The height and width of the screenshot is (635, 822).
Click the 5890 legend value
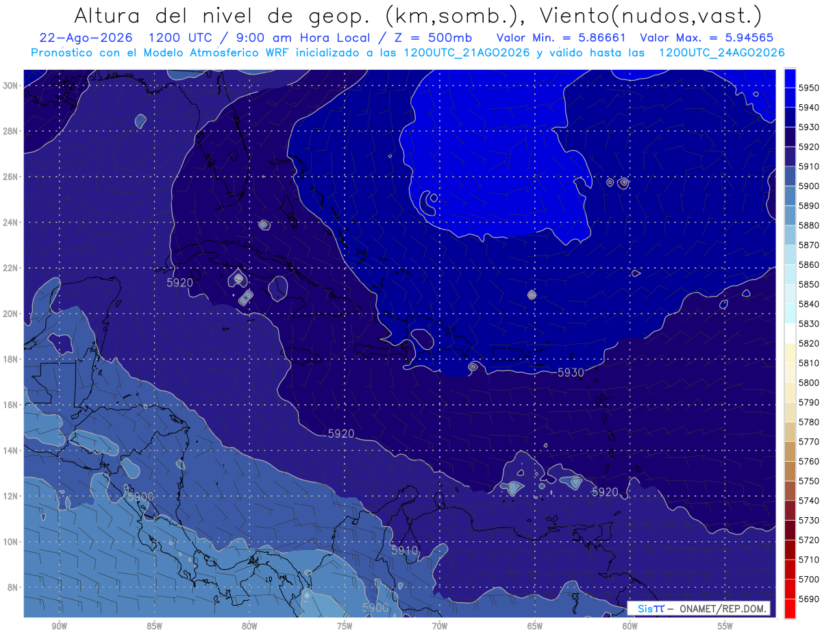809,206
